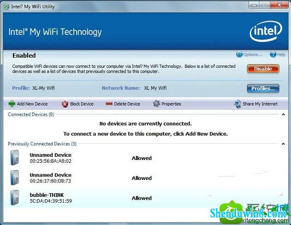Click the network name value XL My Wifi
The height and width of the screenshot is (225, 291).
tap(155, 88)
